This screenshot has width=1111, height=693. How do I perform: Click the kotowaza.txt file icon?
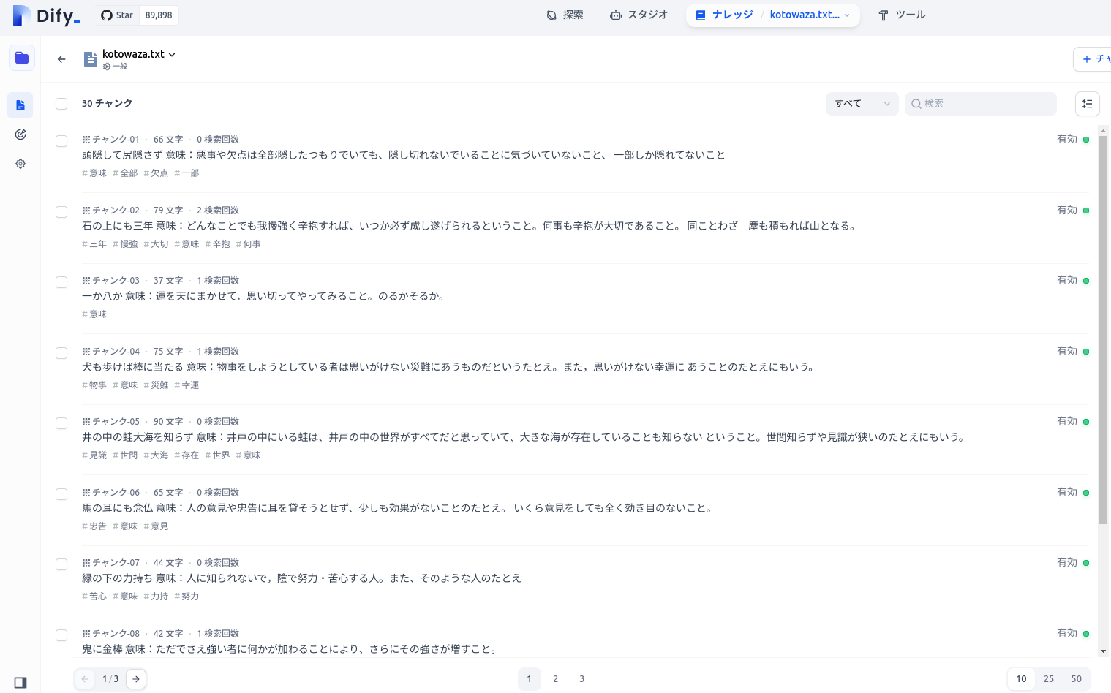coord(91,59)
